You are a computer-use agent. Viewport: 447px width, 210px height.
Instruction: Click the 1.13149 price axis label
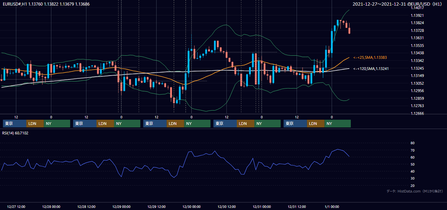[x=417, y=76]
